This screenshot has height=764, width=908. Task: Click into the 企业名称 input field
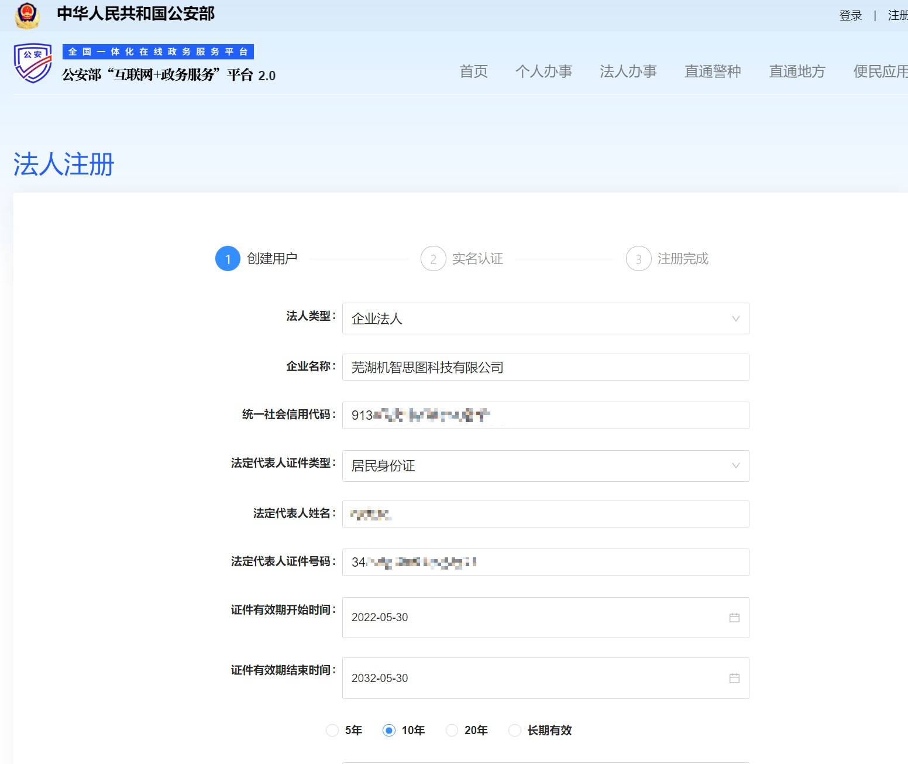coord(545,367)
